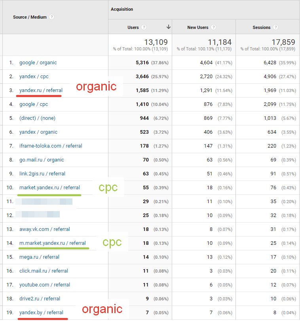Select New Users value 13 for mega.ru
Viewport: 300px width, 321px height.
[x=210, y=257]
